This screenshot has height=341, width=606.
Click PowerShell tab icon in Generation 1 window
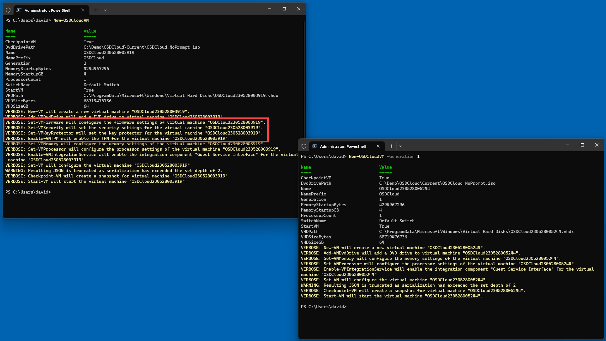pyautogui.click(x=315, y=146)
